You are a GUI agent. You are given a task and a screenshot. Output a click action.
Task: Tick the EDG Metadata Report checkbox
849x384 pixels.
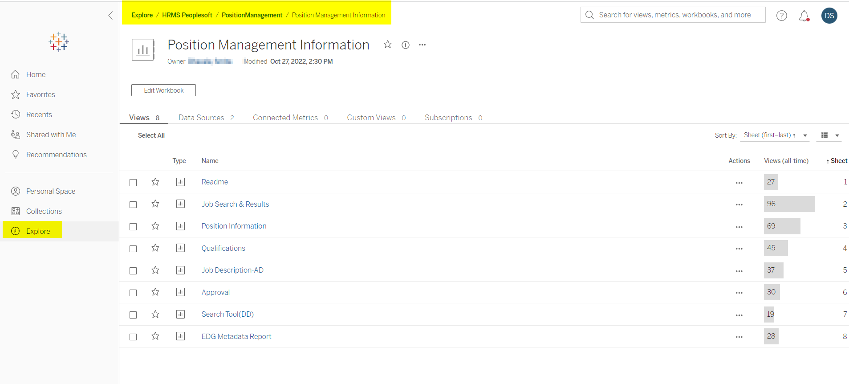133,337
